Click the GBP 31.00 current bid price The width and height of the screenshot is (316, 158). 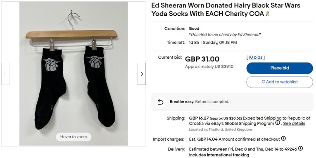click(x=202, y=59)
